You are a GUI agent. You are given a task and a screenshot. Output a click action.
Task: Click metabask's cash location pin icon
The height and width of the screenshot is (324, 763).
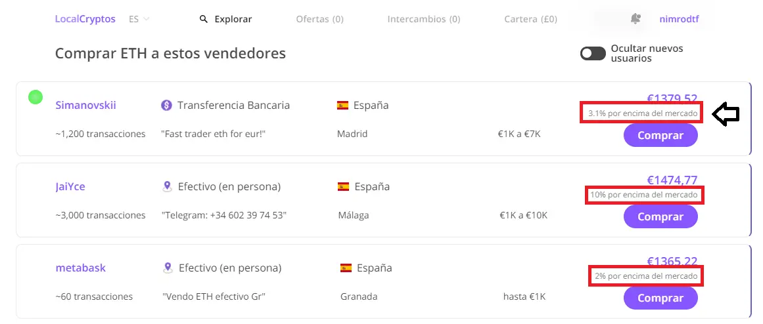pos(168,268)
